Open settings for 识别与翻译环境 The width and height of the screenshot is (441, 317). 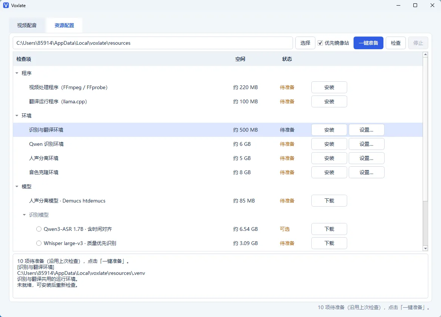367,130
